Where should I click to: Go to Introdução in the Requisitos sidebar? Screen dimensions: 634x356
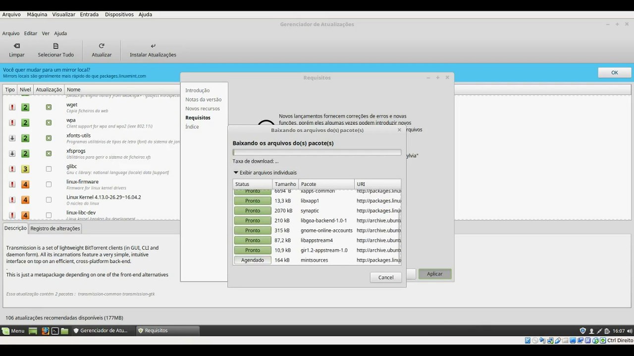pos(197,90)
